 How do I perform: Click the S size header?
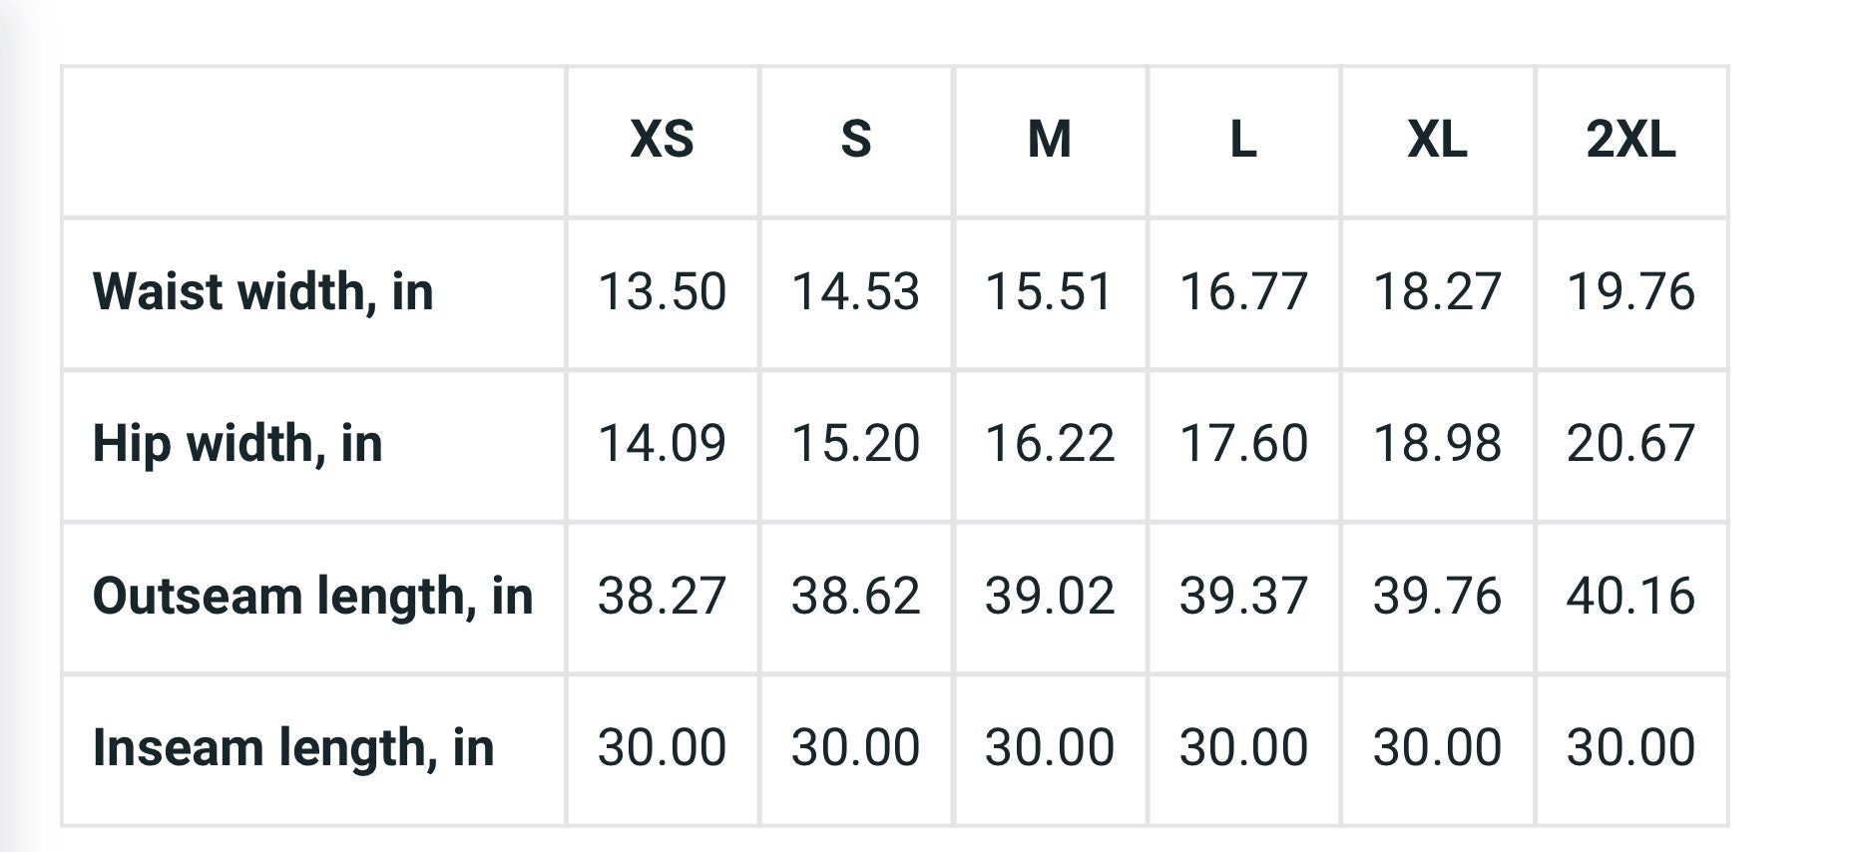point(855,139)
